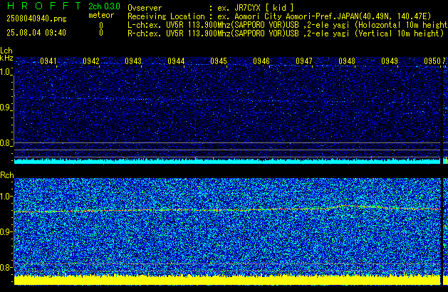
Task: Click the 0946 time marker
Action: pyautogui.click(x=261, y=61)
